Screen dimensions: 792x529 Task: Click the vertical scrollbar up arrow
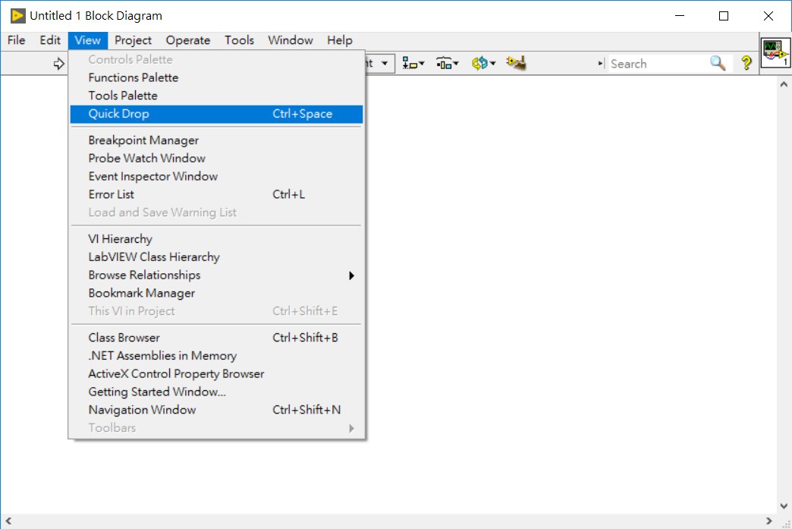pos(784,84)
